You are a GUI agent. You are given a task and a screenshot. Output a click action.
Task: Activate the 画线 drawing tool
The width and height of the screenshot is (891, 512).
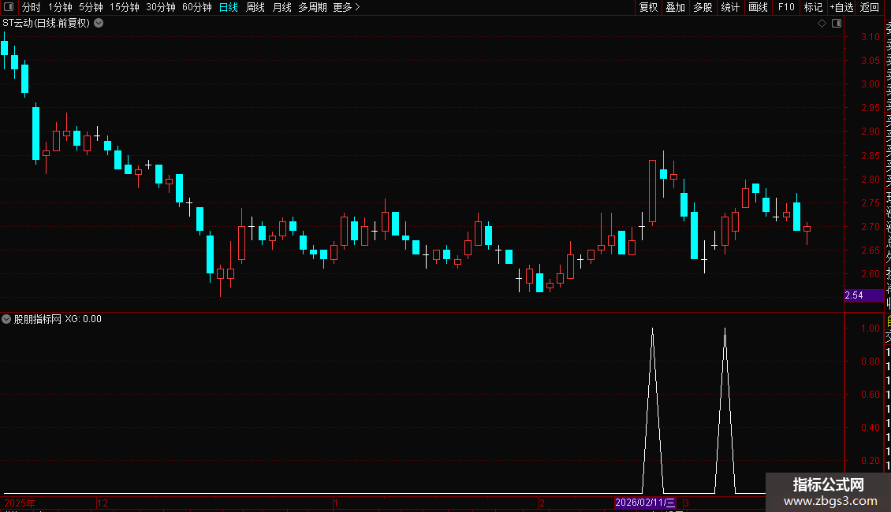pos(758,7)
